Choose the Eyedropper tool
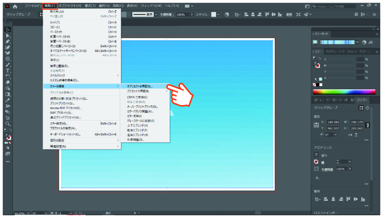 [7, 100]
